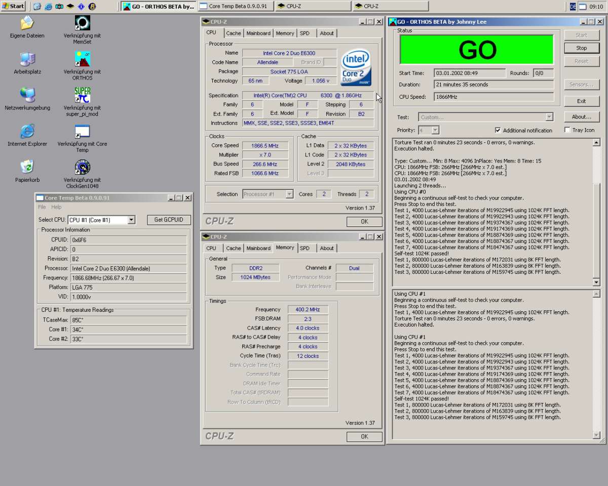Click system tray clock 09:10
This screenshot has height=486, width=608.
tap(596, 7)
